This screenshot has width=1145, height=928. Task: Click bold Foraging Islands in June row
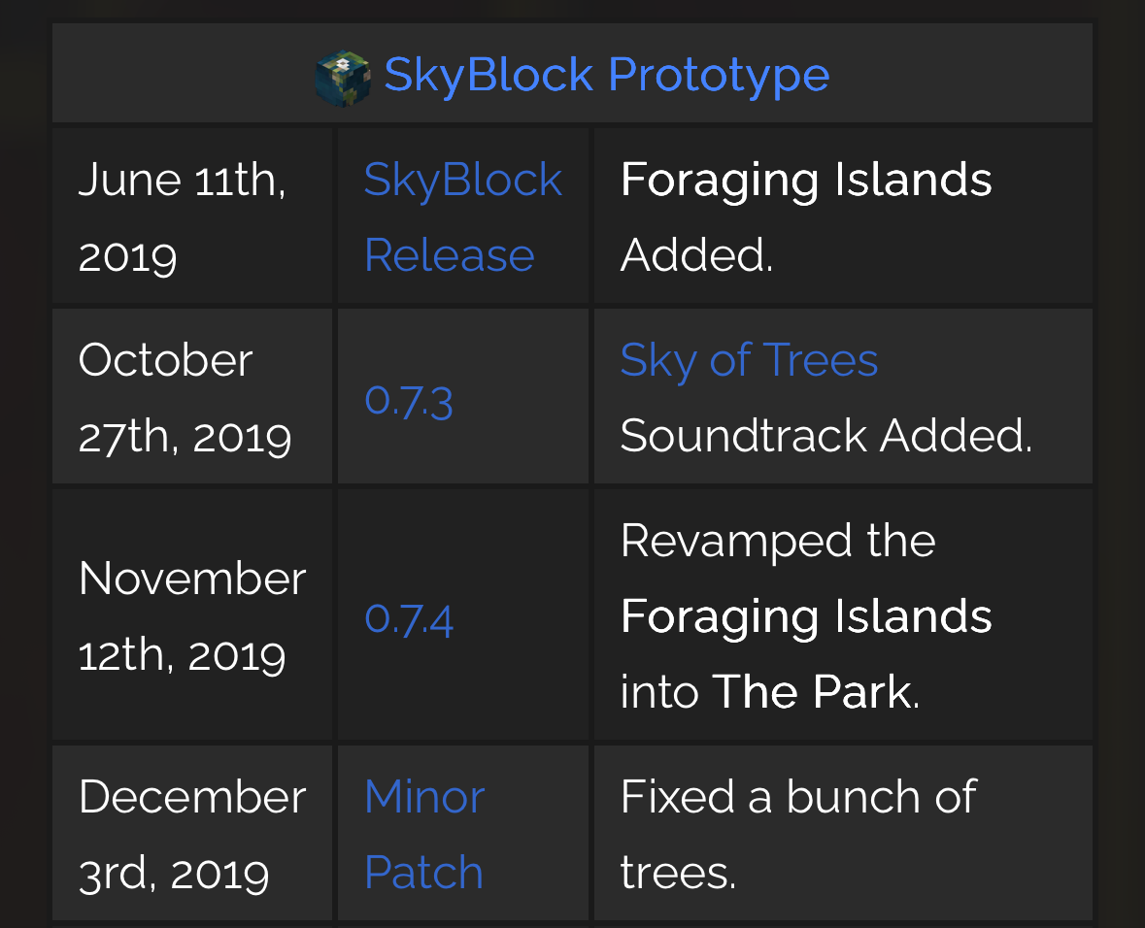click(x=806, y=181)
